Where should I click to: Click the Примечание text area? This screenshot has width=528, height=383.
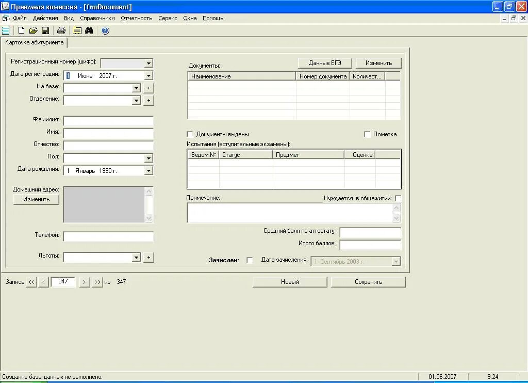pos(290,213)
